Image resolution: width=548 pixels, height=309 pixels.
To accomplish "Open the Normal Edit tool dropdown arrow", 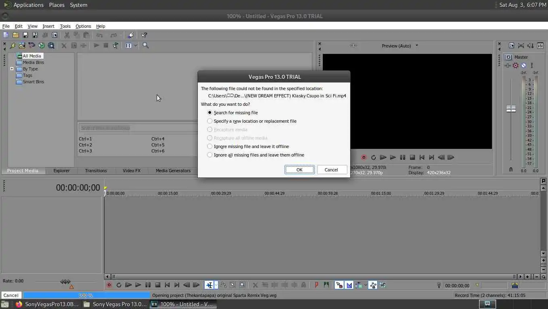I will (216, 285).
